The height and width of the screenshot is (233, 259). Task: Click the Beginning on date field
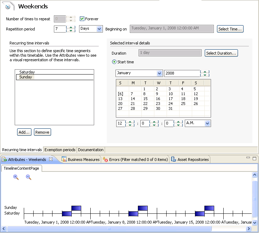(172, 29)
